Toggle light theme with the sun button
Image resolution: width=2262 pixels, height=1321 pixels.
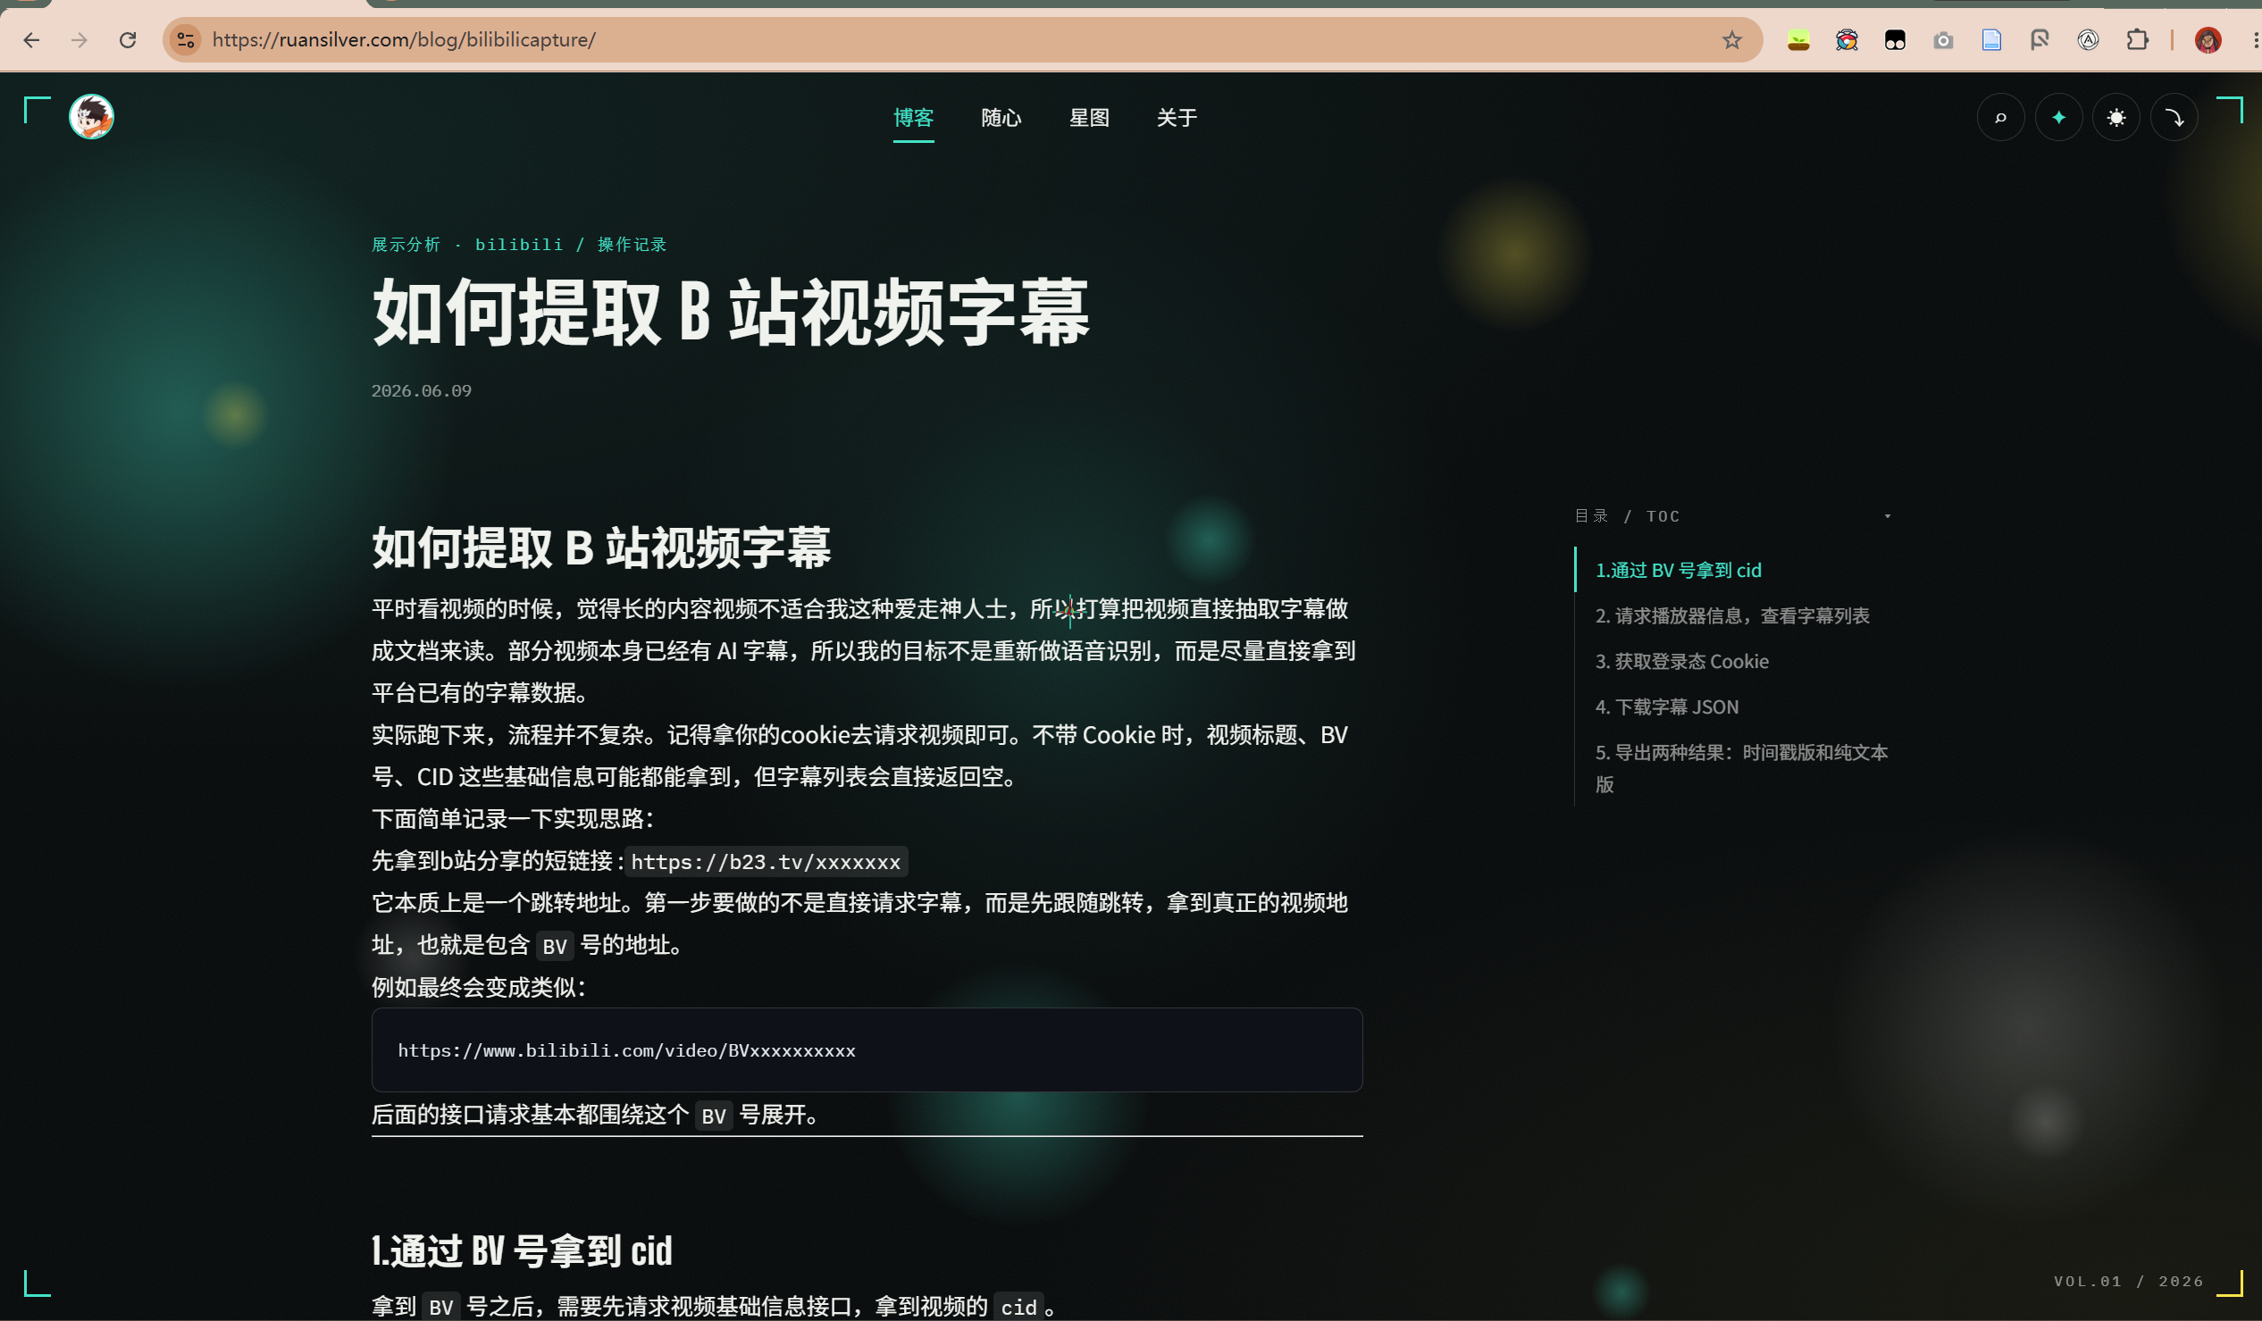2116,118
